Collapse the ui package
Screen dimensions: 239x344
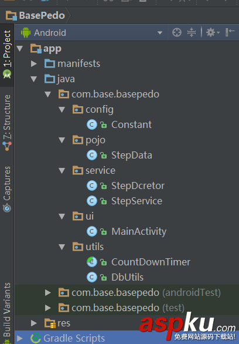(x=62, y=216)
